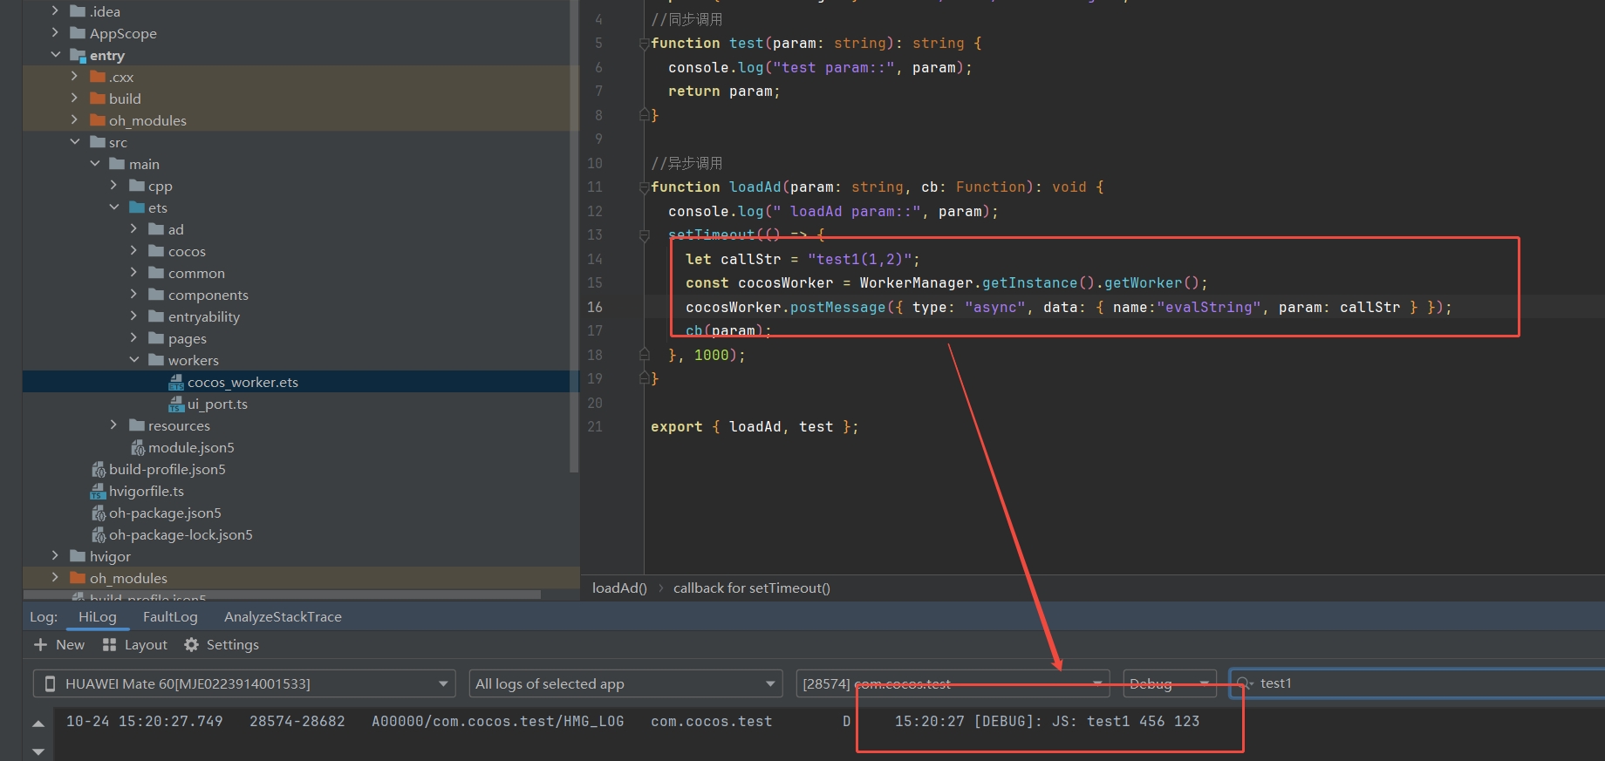Click the ad folder icon

(x=156, y=229)
